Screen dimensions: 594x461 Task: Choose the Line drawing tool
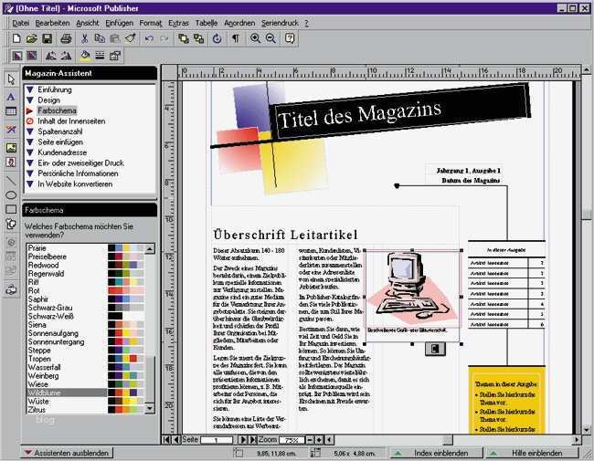point(11,179)
